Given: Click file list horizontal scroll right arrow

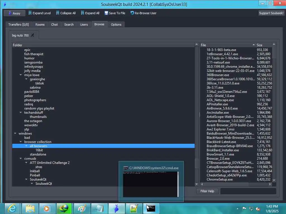Looking at the screenshot, I should pos(270,184).
